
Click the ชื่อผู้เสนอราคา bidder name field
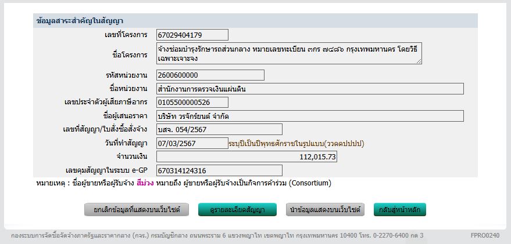[x=309, y=116]
